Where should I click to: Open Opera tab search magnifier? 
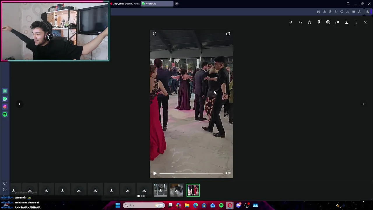(x=348, y=4)
